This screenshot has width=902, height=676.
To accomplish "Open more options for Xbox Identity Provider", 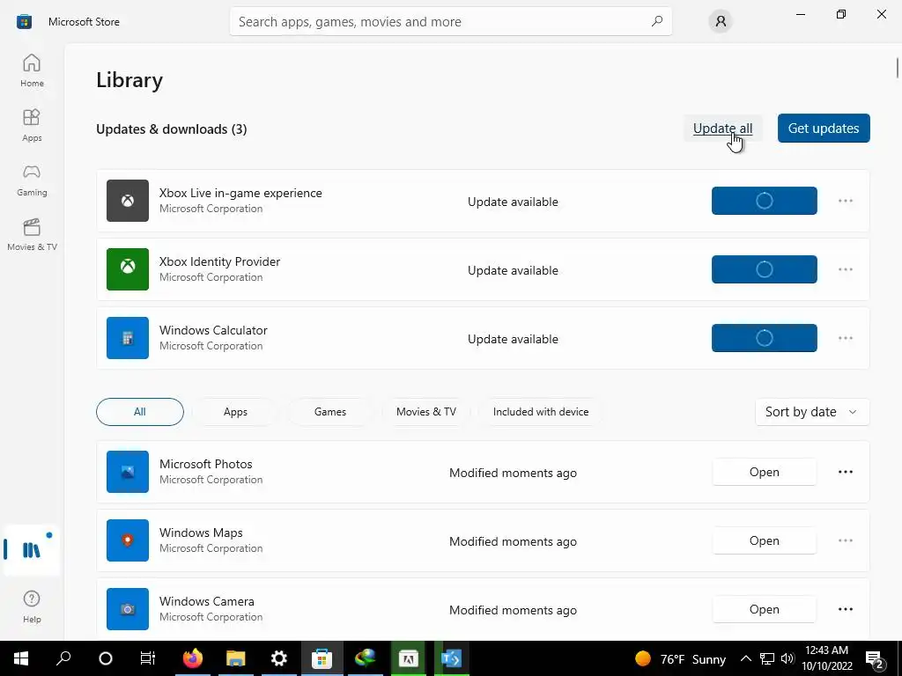I will [845, 269].
